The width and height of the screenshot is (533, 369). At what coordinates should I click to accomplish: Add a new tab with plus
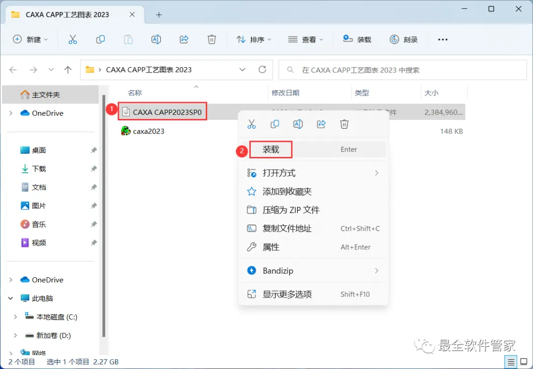click(x=159, y=15)
